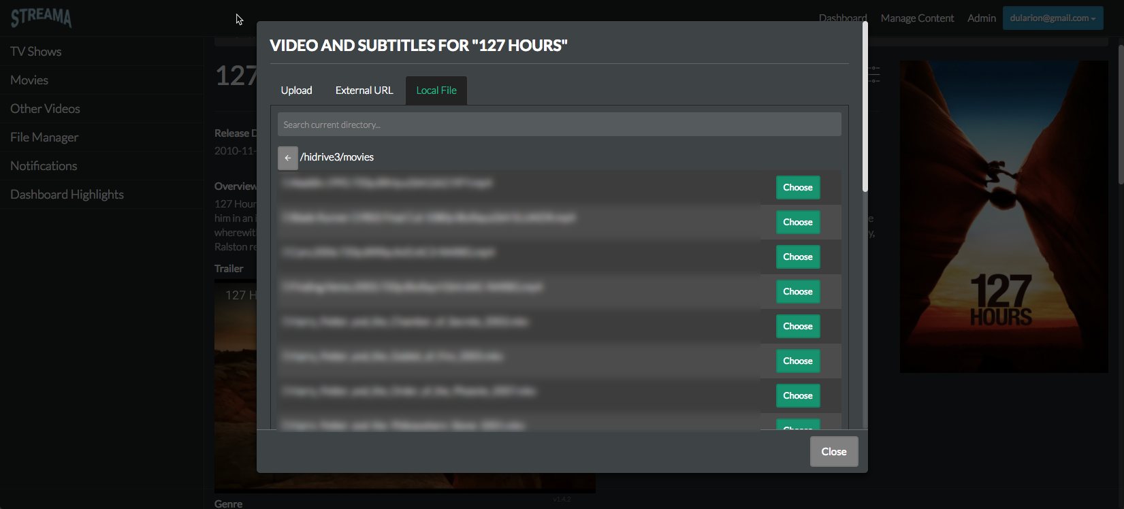This screenshot has width=1124, height=509.
Task: Click the Streama logo
Action: 41,18
